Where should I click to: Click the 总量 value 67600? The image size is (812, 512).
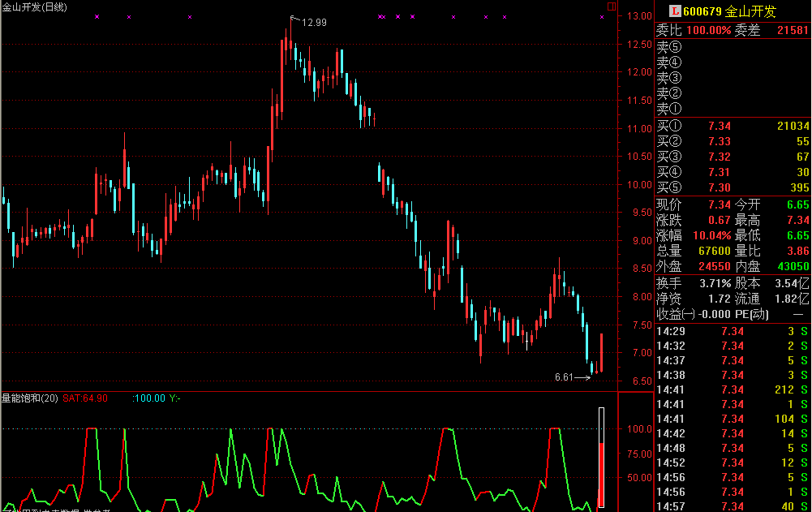point(715,251)
